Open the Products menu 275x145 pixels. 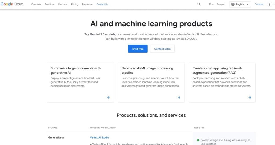(63, 4)
